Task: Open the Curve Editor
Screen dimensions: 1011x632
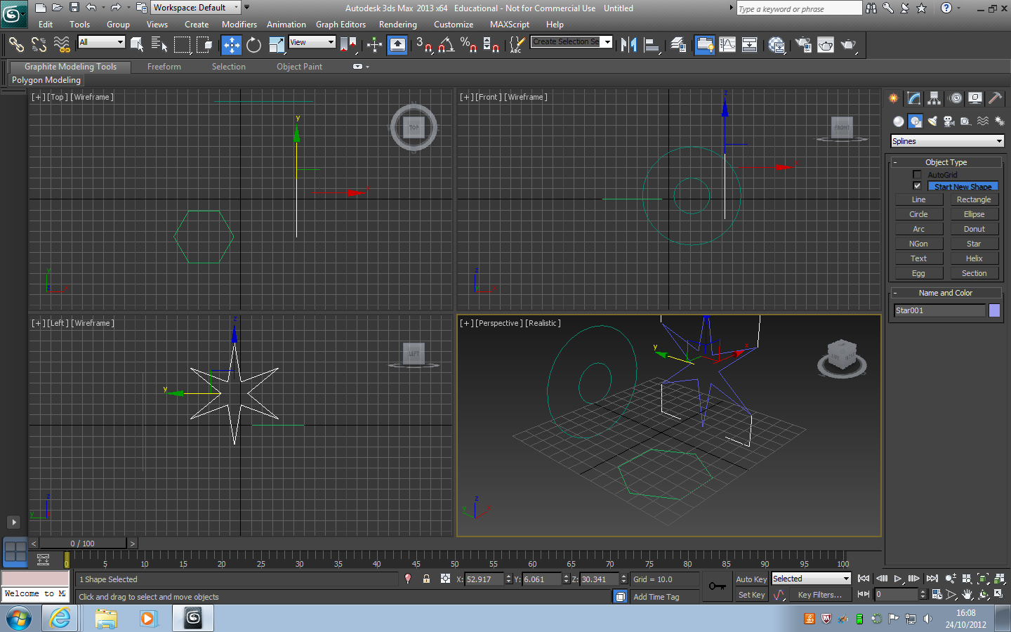Action: (727, 45)
